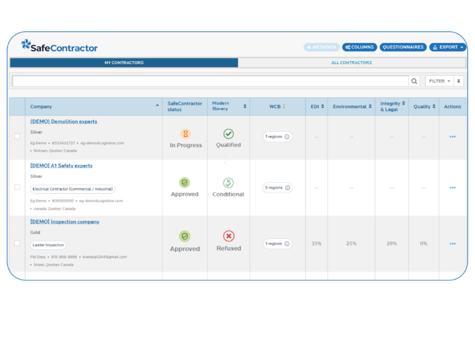Click the In Progress status text
Screen dimensions: 475x356
(185, 145)
